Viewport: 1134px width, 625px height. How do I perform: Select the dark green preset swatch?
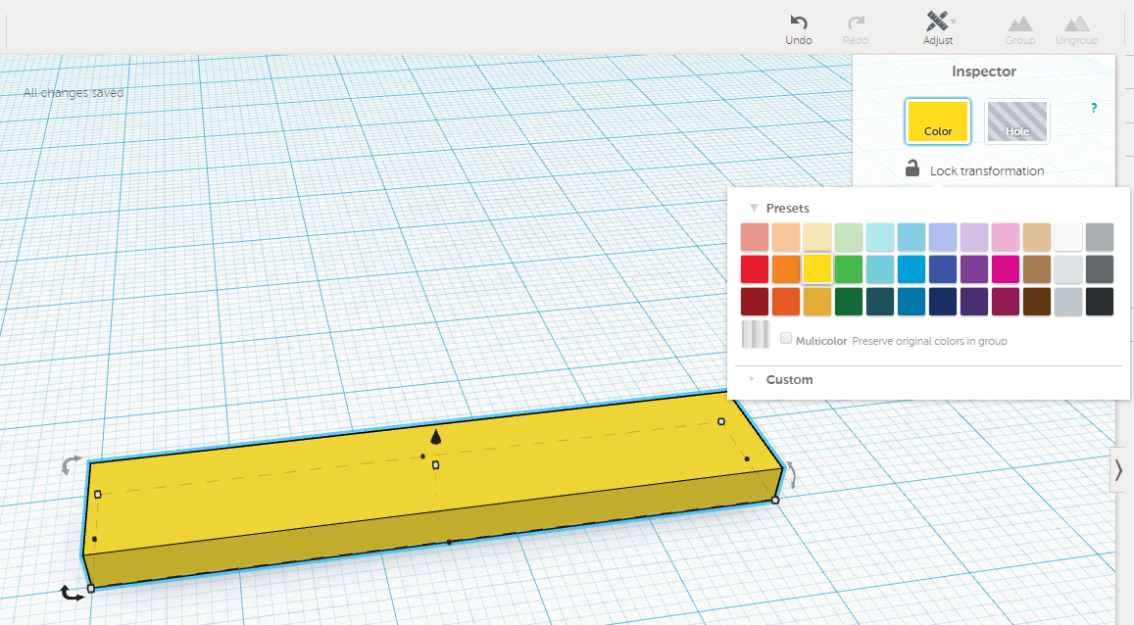[x=849, y=302]
